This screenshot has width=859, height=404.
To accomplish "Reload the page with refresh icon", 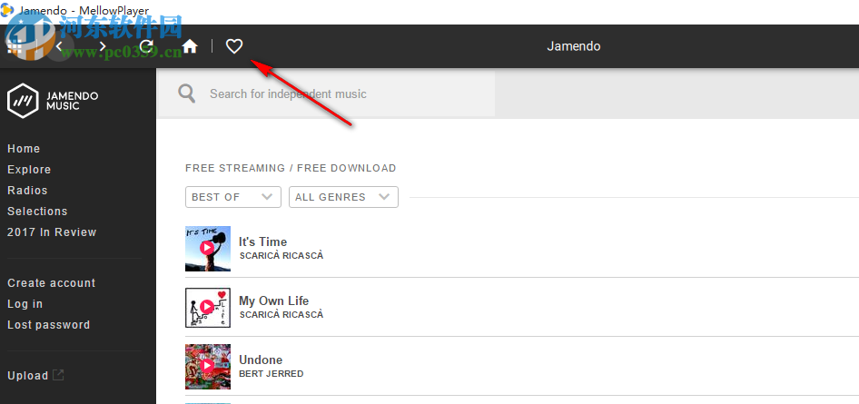I will (146, 46).
